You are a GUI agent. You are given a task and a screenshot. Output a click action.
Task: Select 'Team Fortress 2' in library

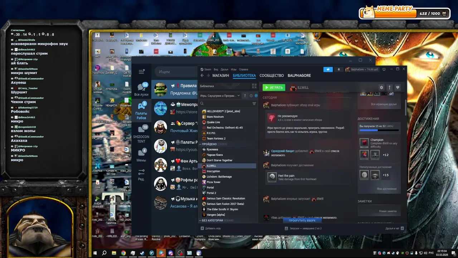point(228,139)
